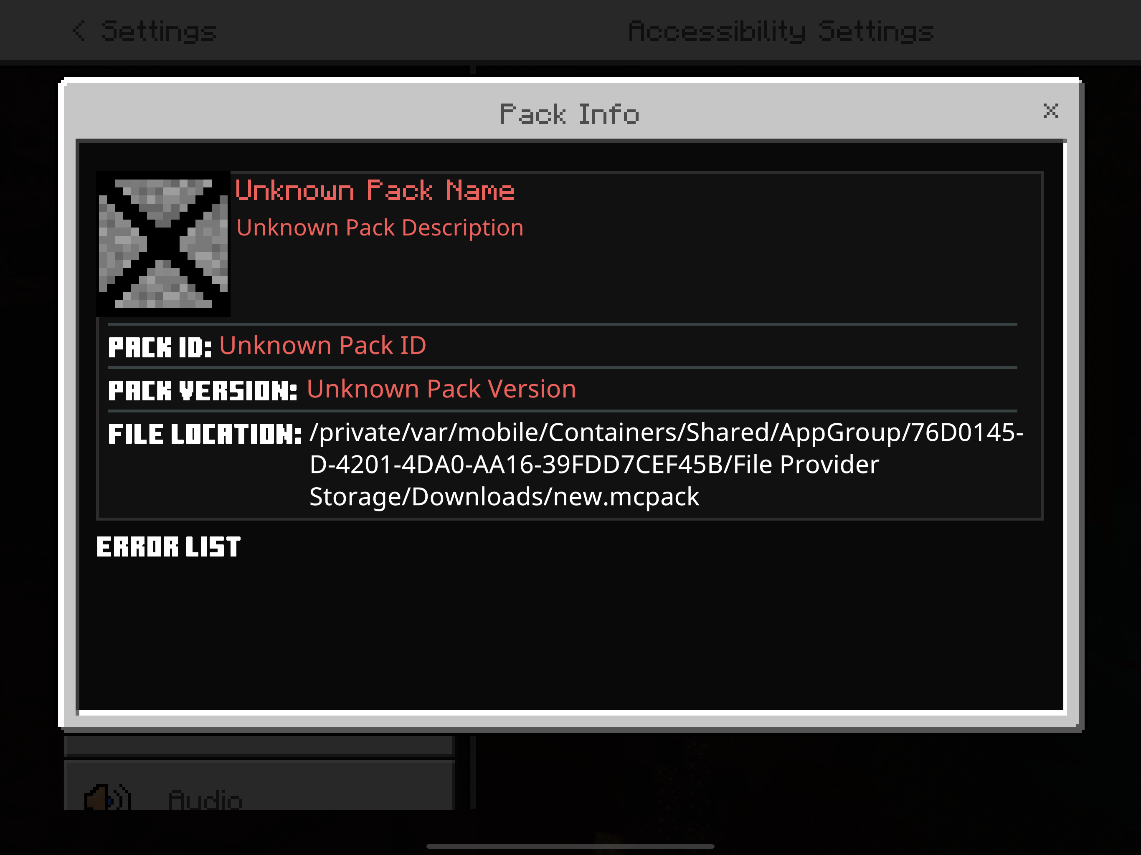The width and height of the screenshot is (1141, 855).
Task: Go back using the Settings arrow
Action: (79, 30)
